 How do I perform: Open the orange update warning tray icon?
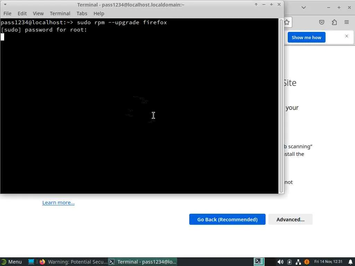click(307, 262)
